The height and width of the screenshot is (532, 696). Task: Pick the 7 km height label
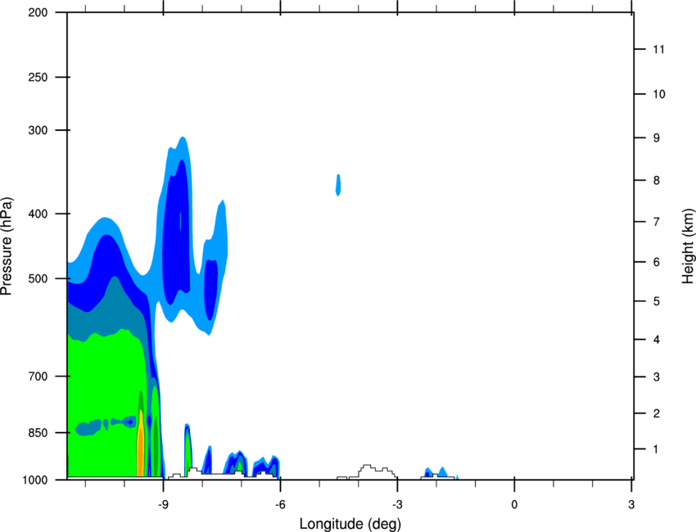[x=657, y=222]
